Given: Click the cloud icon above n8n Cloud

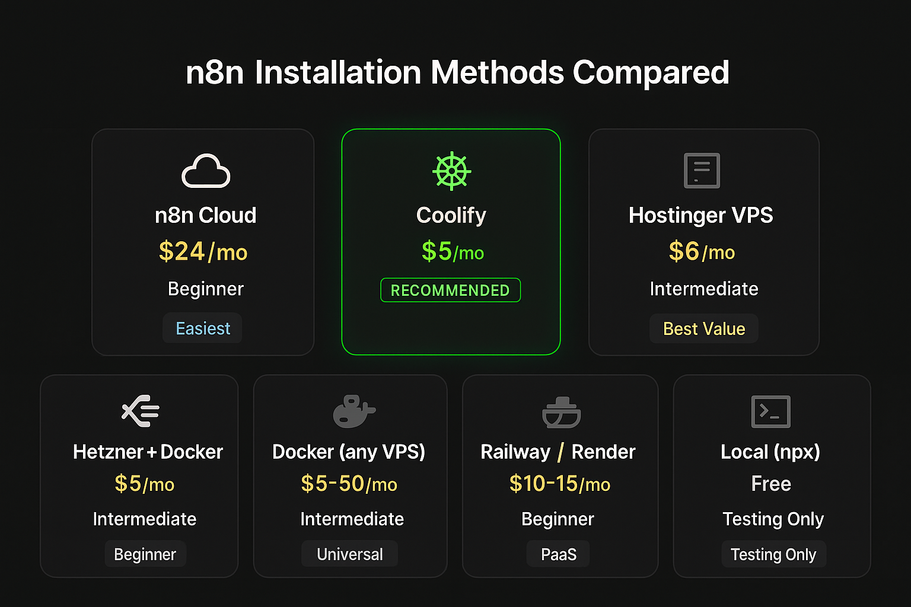Looking at the screenshot, I should coord(205,171).
